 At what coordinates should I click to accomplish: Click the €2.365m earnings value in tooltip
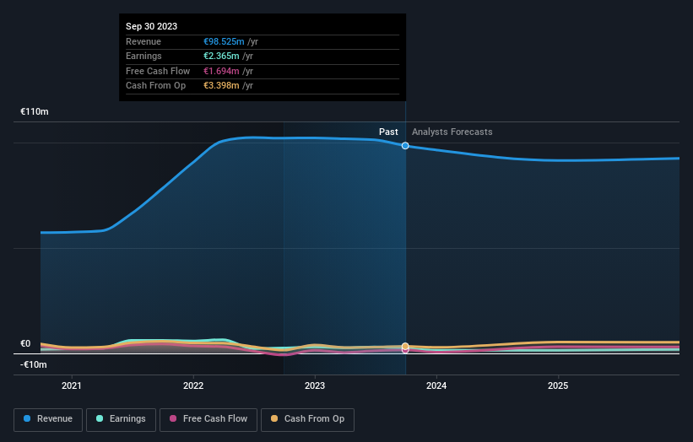coord(221,56)
